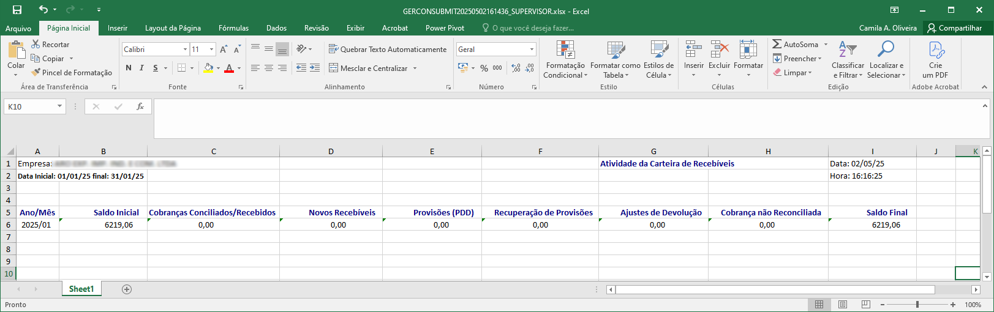Click Excluir cells icon
994x312 pixels.
click(719, 50)
